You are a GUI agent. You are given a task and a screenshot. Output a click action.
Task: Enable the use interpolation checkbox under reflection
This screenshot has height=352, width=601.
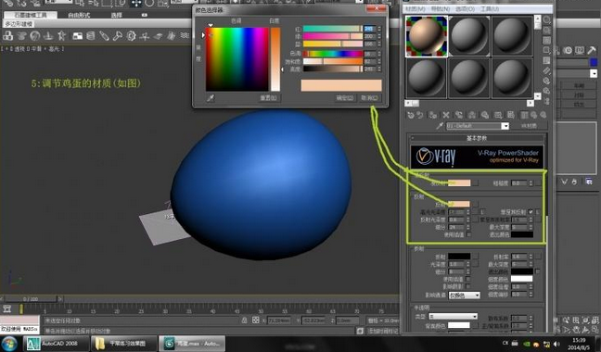(468, 234)
